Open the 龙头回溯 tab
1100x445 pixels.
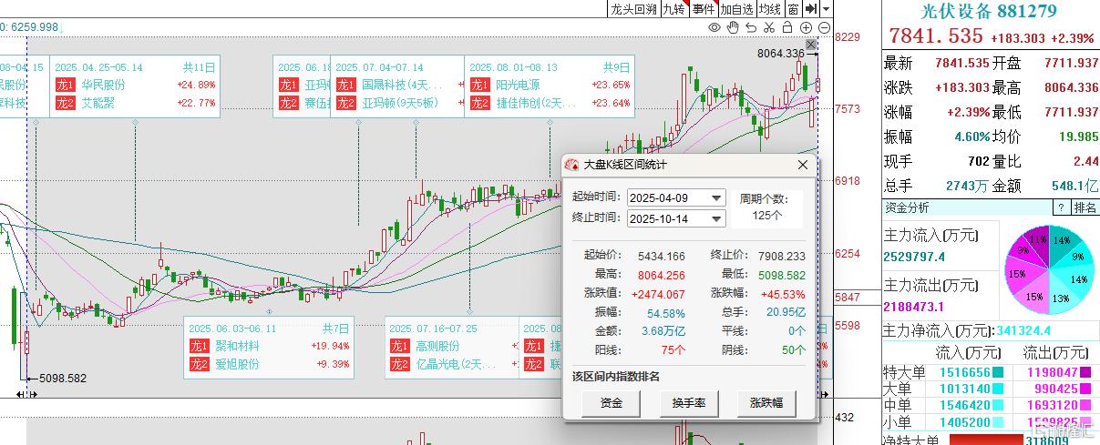[633, 8]
